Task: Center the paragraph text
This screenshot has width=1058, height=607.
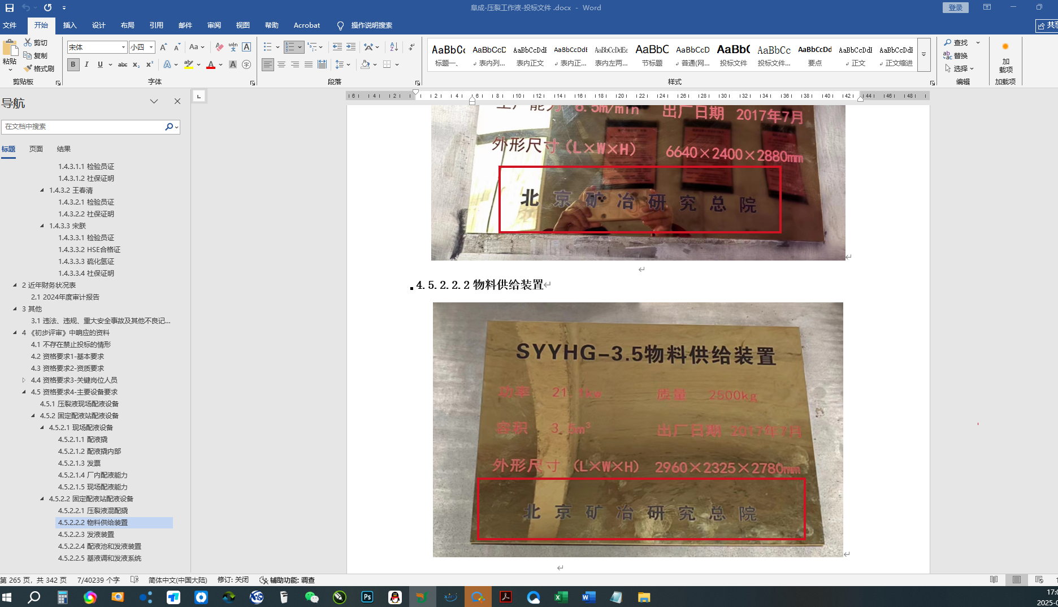Action: pyautogui.click(x=281, y=64)
